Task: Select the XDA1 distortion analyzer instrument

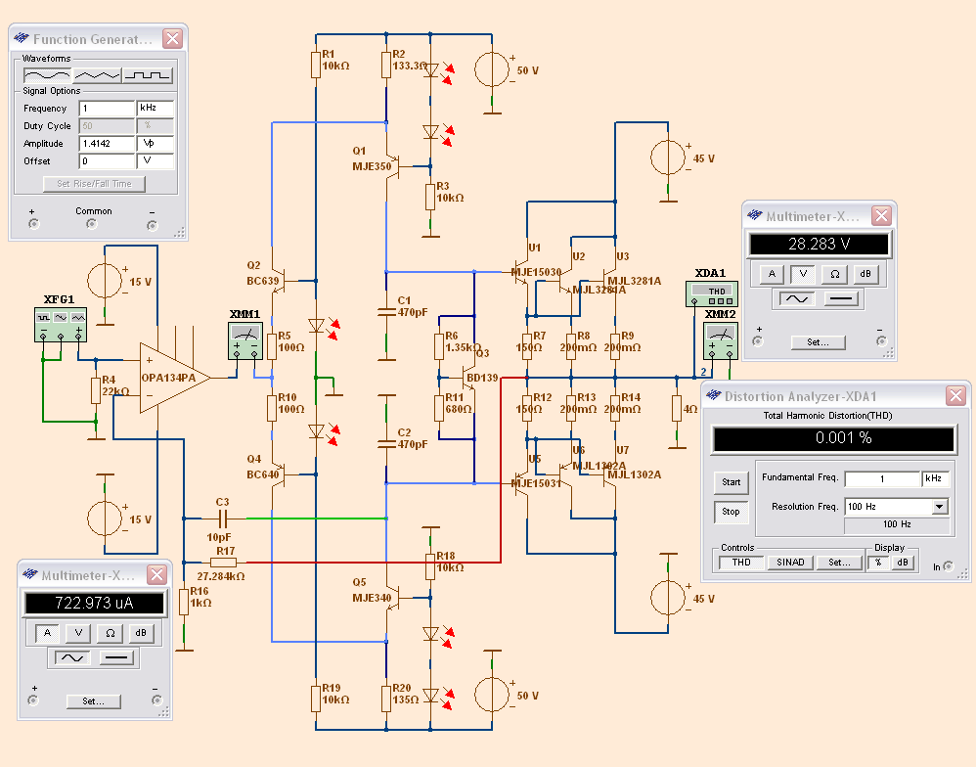Action: click(x=711, y=293)
